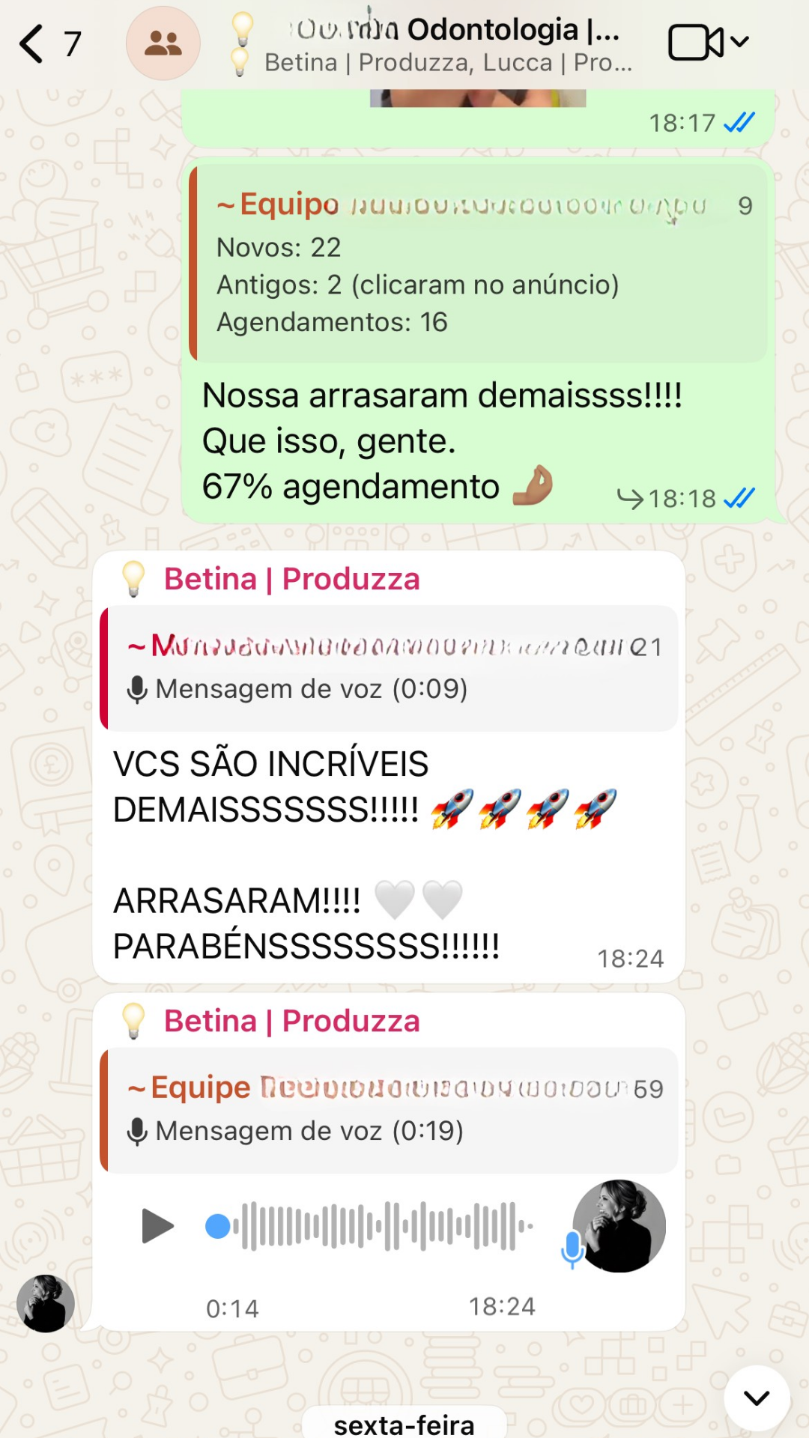Open quoted Equipe message with Novos: 22
809x1438 pixels.
point(479,263)
